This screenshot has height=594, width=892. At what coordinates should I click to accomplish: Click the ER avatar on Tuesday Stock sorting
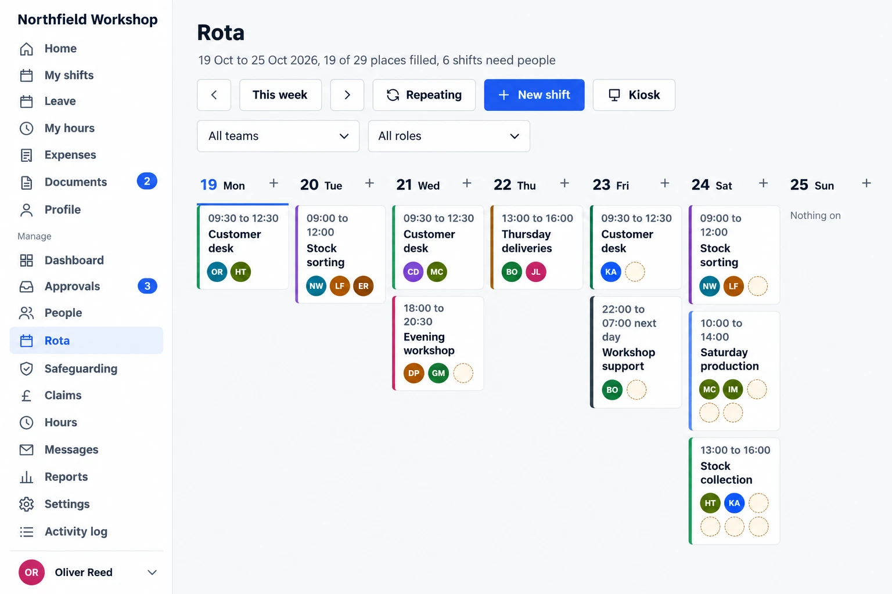click(364, 286)
